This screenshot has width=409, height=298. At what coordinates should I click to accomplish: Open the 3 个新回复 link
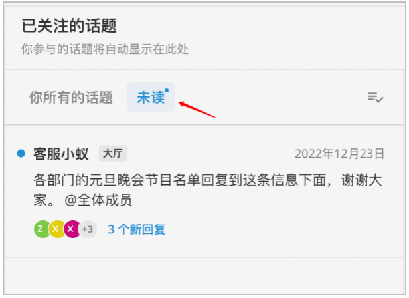pos(137,229)
